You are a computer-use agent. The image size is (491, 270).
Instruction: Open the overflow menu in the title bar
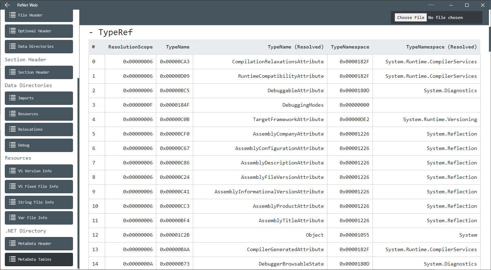(x=431, y=5)
